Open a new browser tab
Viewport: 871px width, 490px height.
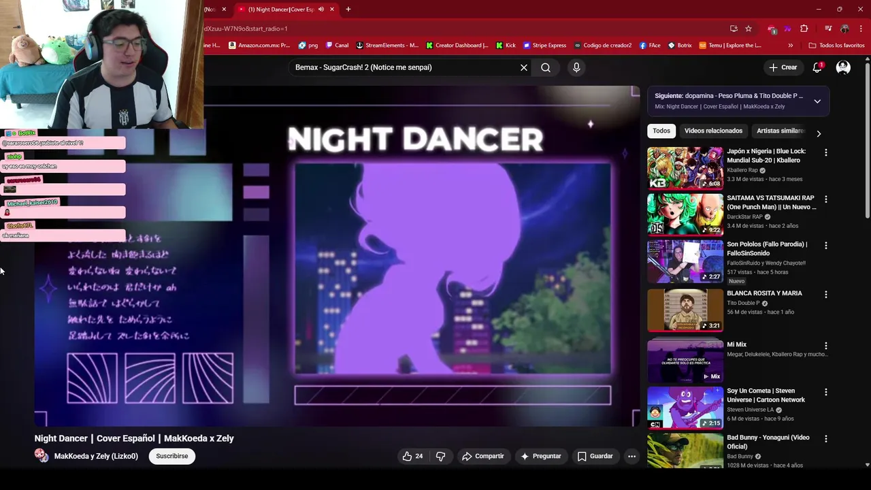(x=348, y=10)
